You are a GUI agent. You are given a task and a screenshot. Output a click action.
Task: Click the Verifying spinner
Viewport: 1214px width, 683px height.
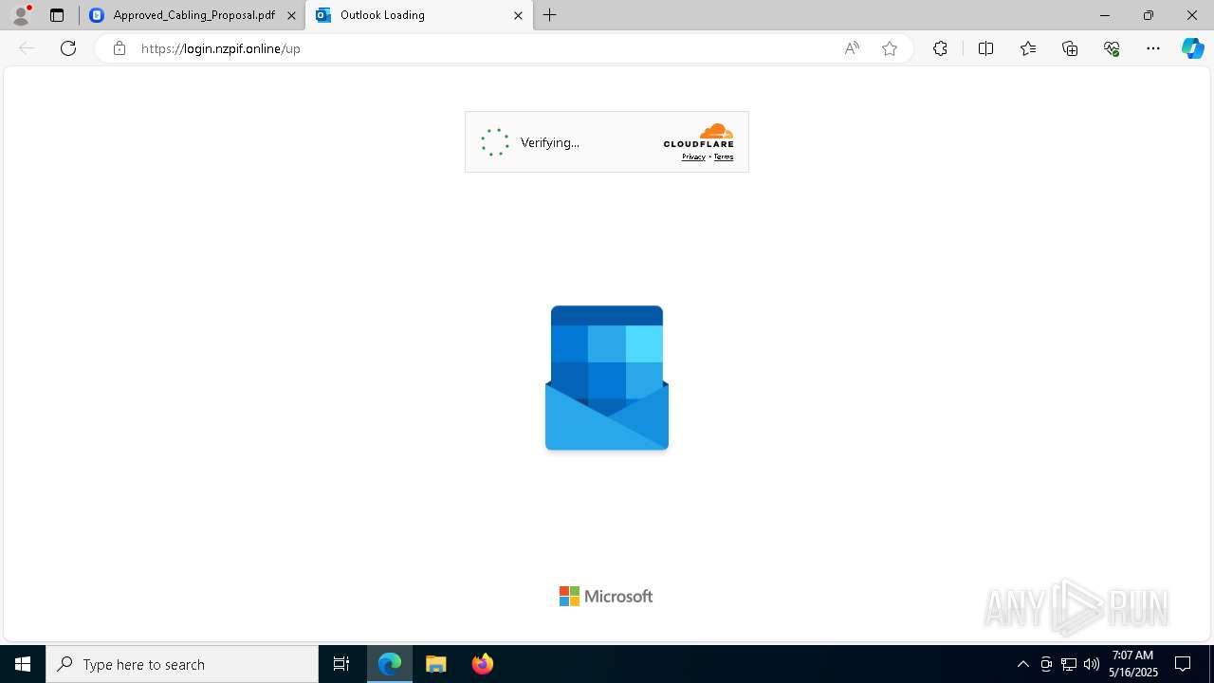click(495, 142)
